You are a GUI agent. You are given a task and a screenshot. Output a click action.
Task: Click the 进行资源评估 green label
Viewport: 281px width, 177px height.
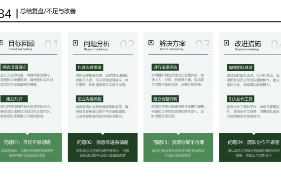coord(165,67)
